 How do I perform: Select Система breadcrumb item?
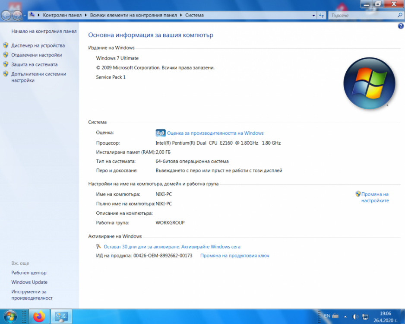tap(194, 15)
